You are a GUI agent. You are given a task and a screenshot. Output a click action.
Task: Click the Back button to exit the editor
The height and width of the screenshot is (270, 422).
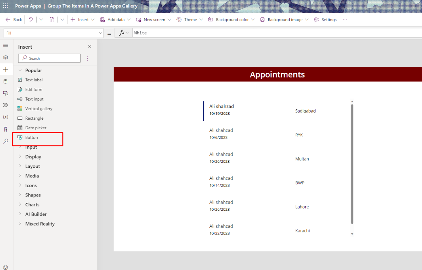click(13, 20)
